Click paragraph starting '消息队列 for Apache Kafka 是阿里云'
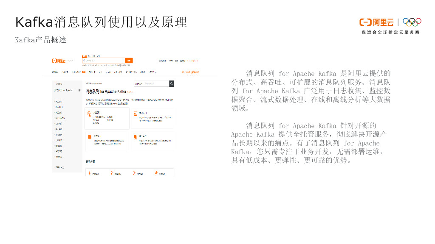 pos(311,91)
